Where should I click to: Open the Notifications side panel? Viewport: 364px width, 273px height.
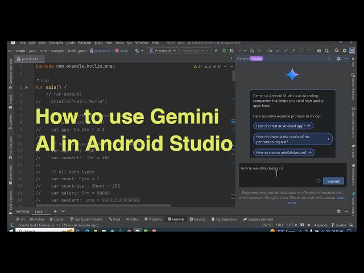(353, 175)
